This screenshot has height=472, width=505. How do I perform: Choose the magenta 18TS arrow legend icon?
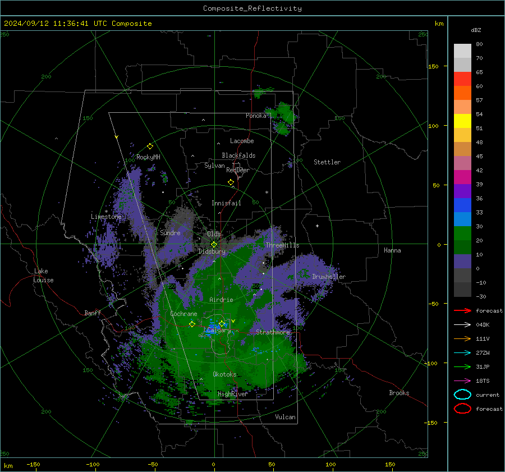(x=462, y=381)
